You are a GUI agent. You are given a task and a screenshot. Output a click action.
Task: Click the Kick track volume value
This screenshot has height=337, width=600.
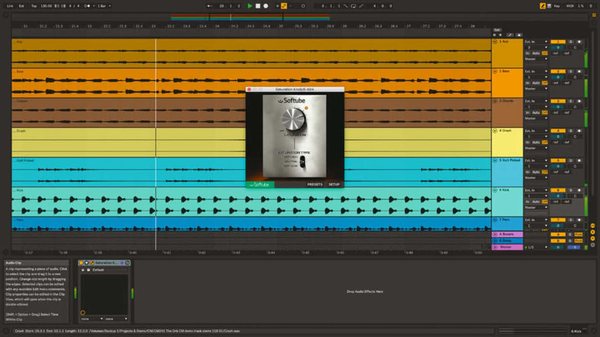pyautogui.click(x=558, y=196)
